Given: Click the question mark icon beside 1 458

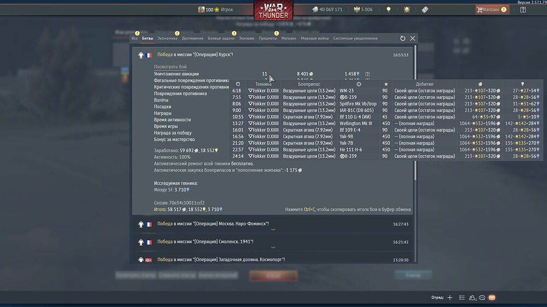Looking at the screenshot, I should [368, 74].
